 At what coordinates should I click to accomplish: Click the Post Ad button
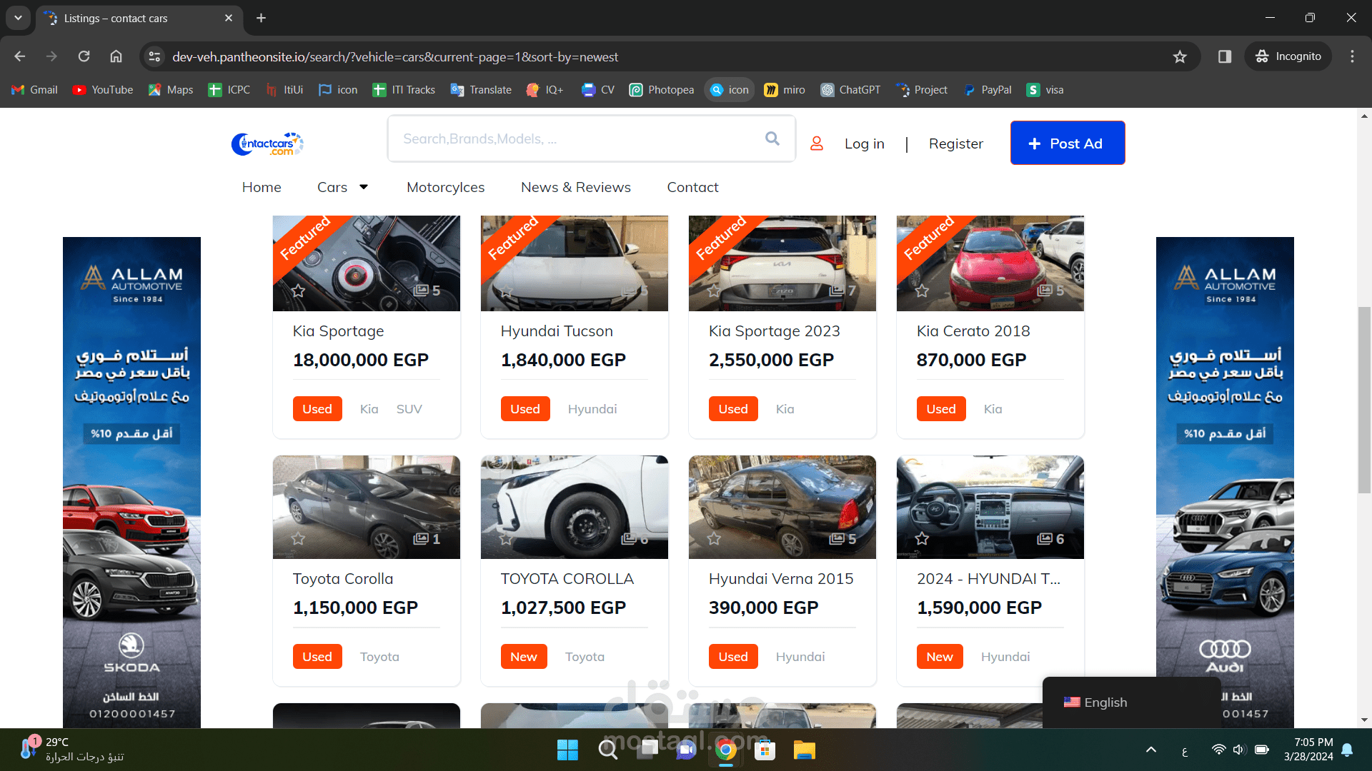click(x=1067, y=143)
